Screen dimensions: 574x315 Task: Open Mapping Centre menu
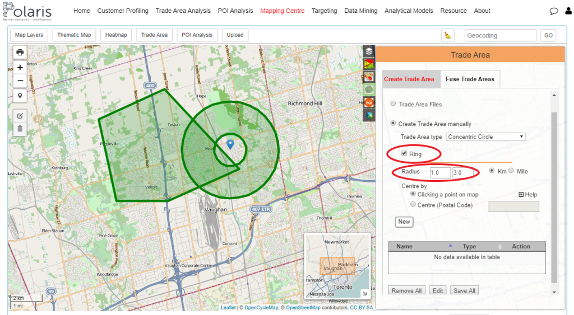(283, 11)
